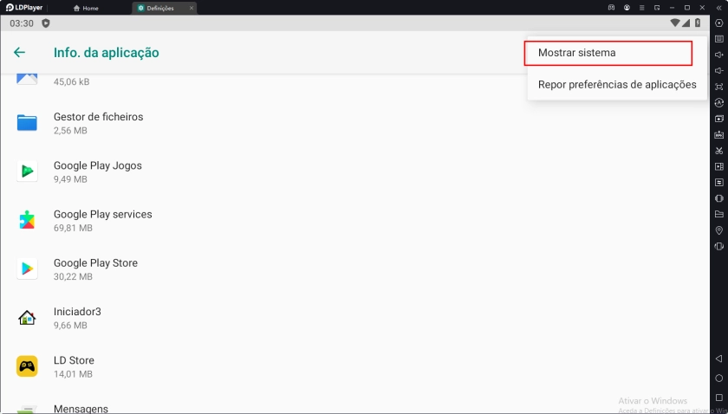Click the LD Store yellow gamepad icon

(x=27, y=366)
